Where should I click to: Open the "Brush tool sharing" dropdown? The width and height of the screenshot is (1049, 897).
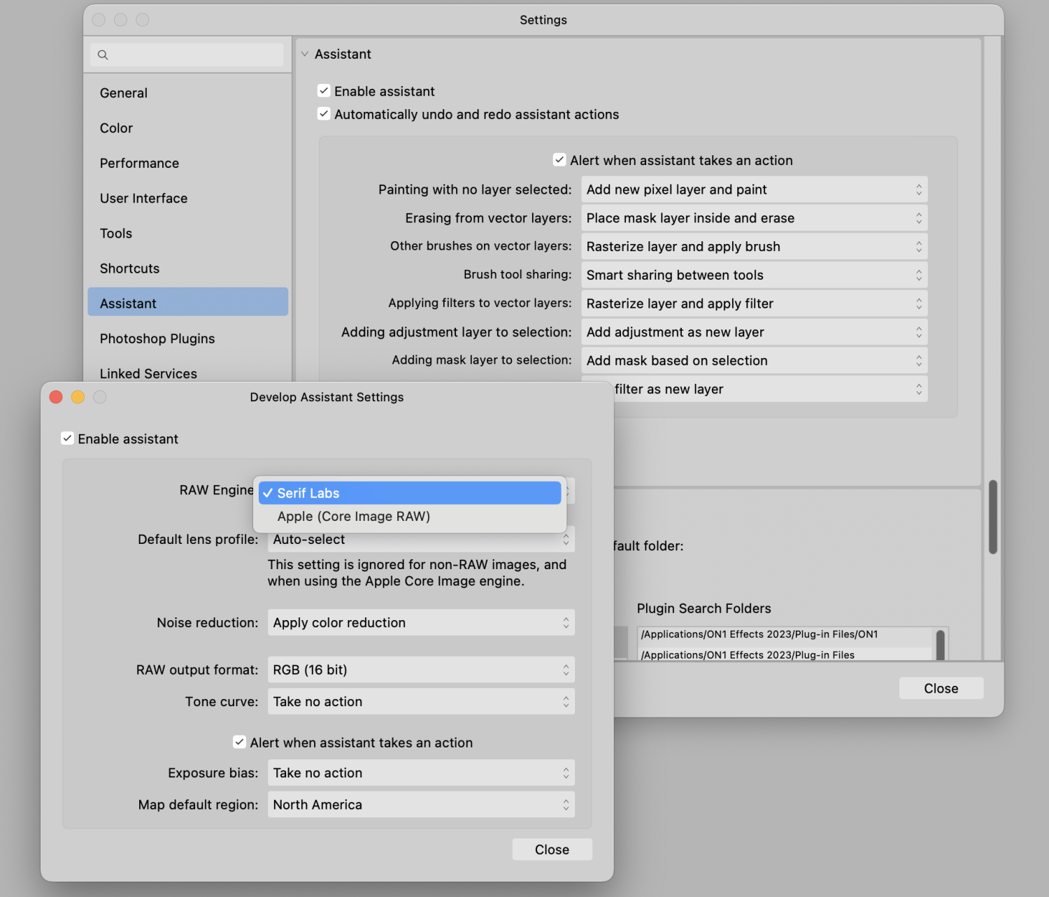click(754, 275)
